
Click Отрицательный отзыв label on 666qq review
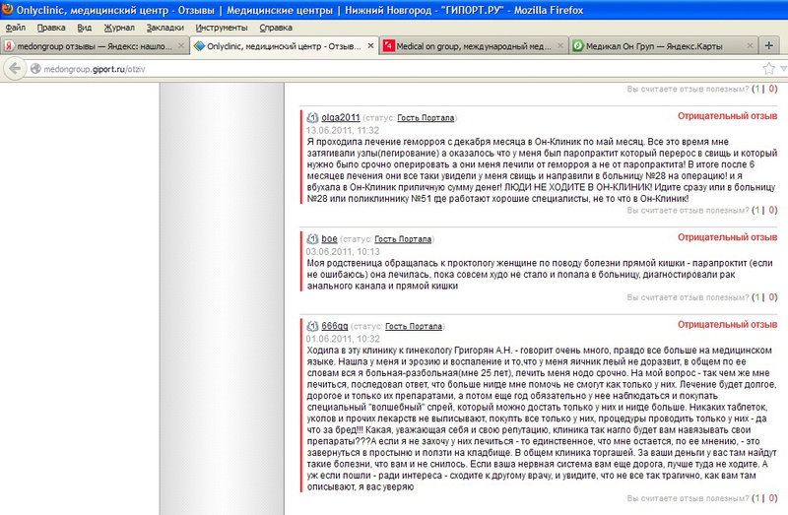(x=727, y=325)
